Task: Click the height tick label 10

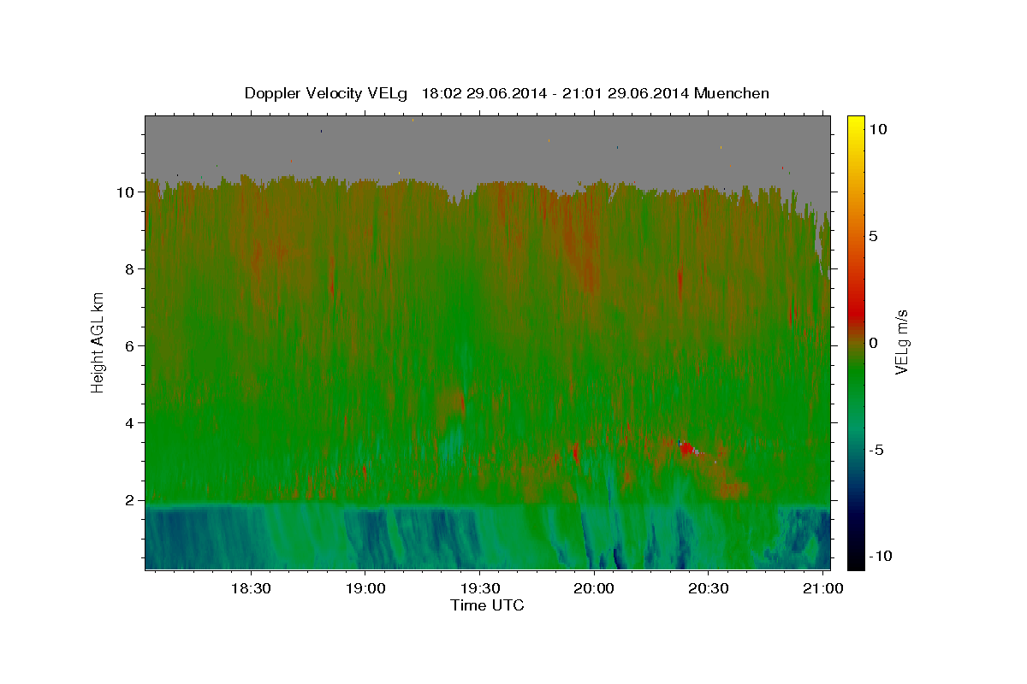Action: pos(127,192)
